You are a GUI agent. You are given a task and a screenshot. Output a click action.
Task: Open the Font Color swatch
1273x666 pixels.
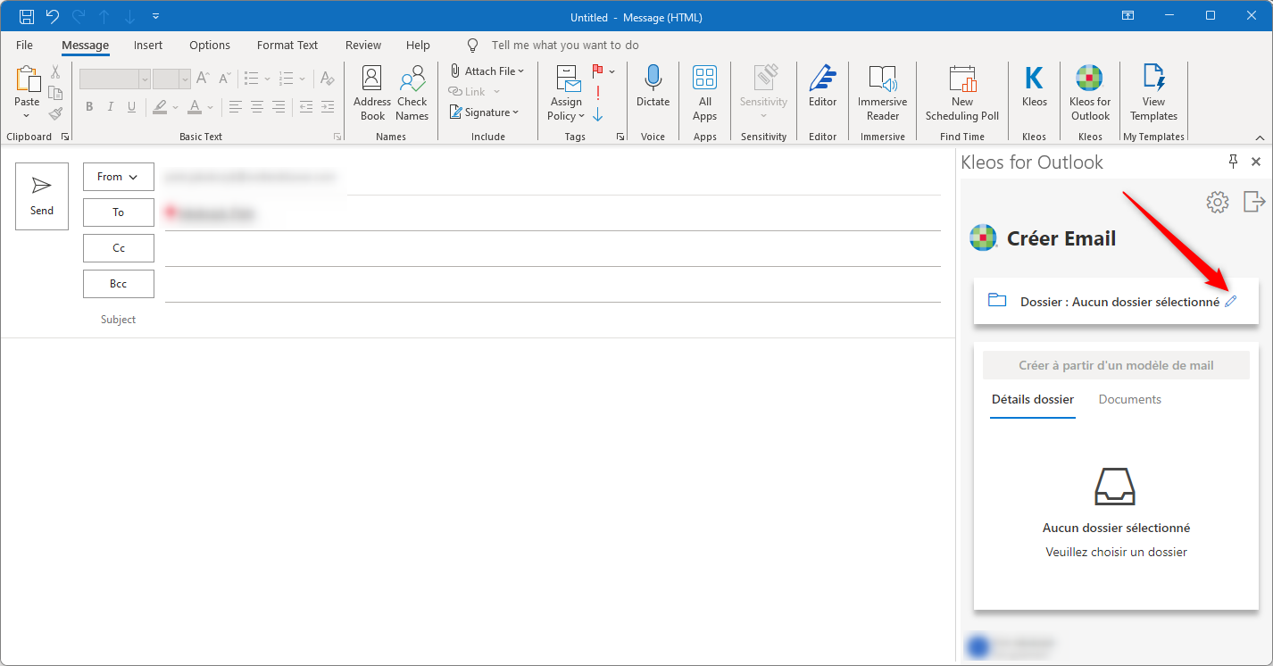pyautogui.click(x=195, y=107)
